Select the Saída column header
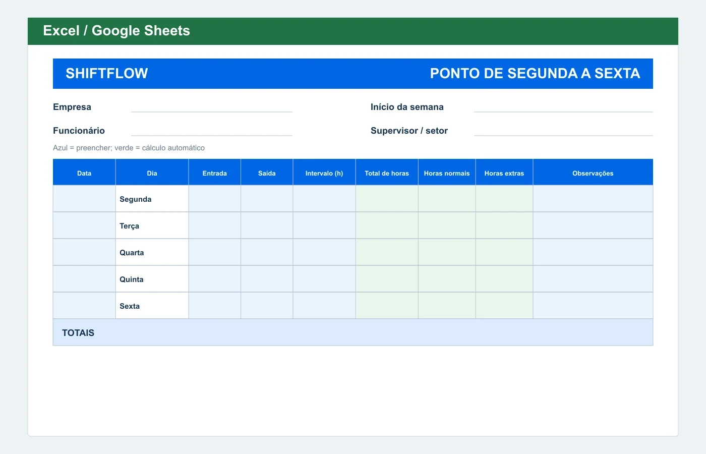This screenshot has width=706, height=454. 267,173
